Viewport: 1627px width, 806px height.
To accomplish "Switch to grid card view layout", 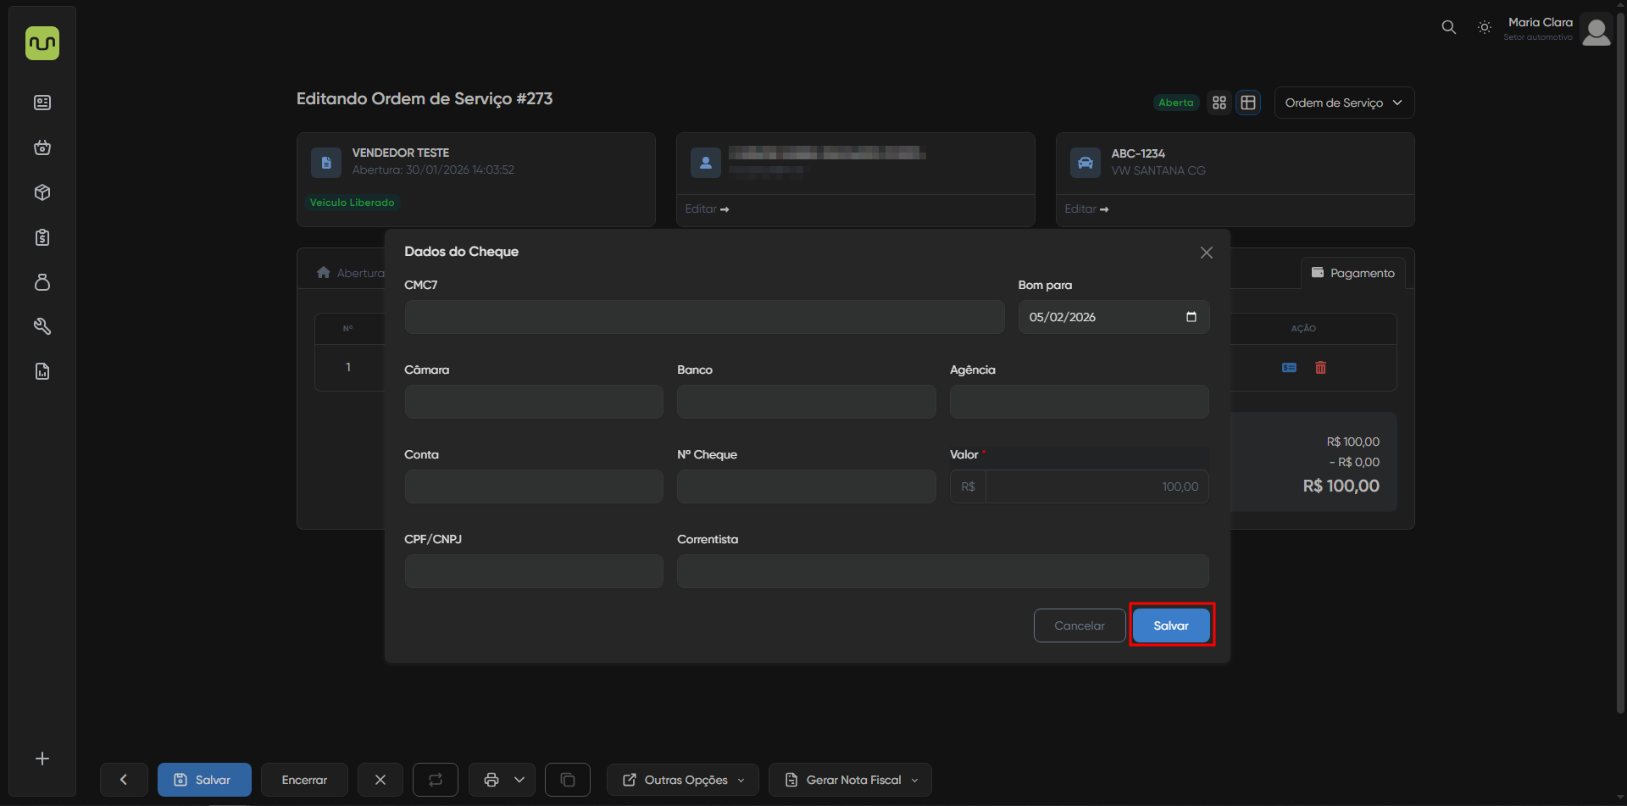I will pos(1219,103).
